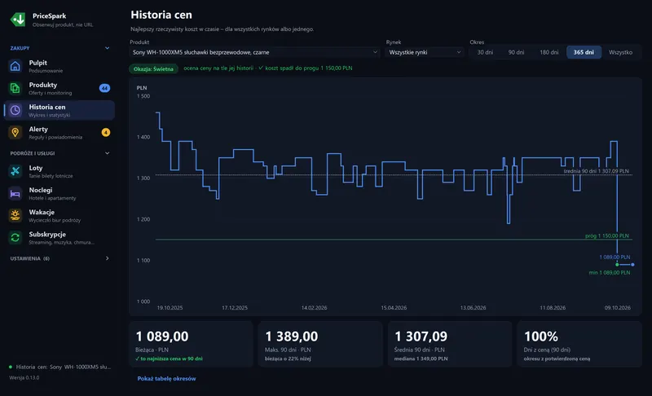Open the Produkt dropdown with Sony WH-1000XM5
This screenshot has width=652, height=396.
[x=254, y=52]
